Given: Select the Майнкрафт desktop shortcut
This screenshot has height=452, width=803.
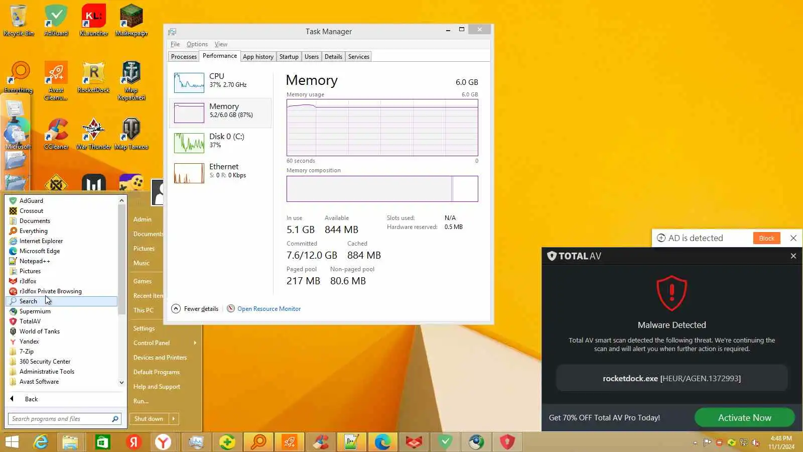Looking at the screenshot, I should (x=131, y=20).
